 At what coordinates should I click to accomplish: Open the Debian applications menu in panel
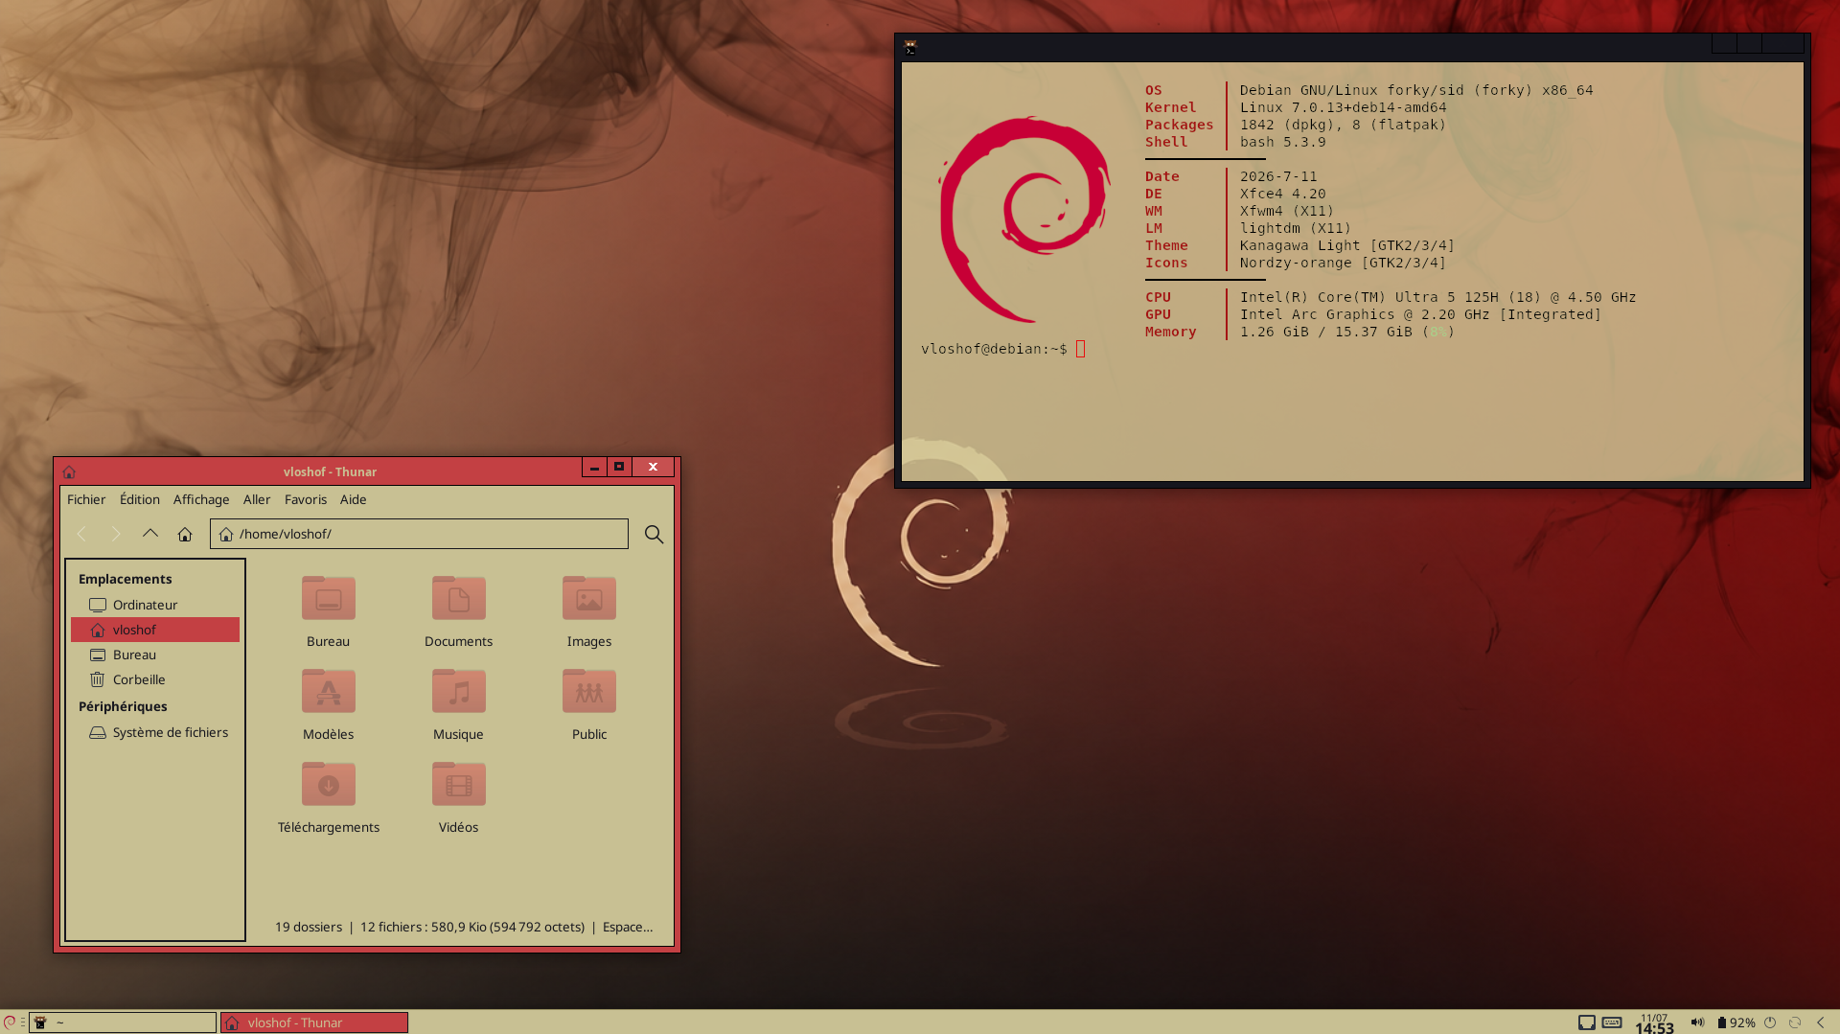click(10, 1023)
